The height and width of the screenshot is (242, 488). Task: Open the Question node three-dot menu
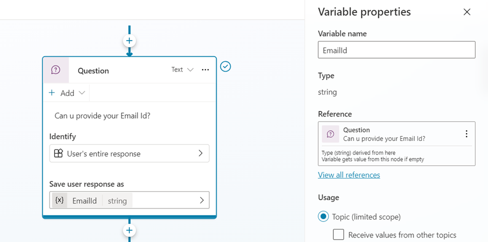(x=205, y=70)
